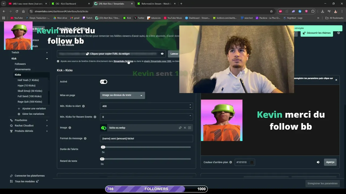Reveal the hidden widget URL
Screen dimensions: 346x194
[162, 54]
